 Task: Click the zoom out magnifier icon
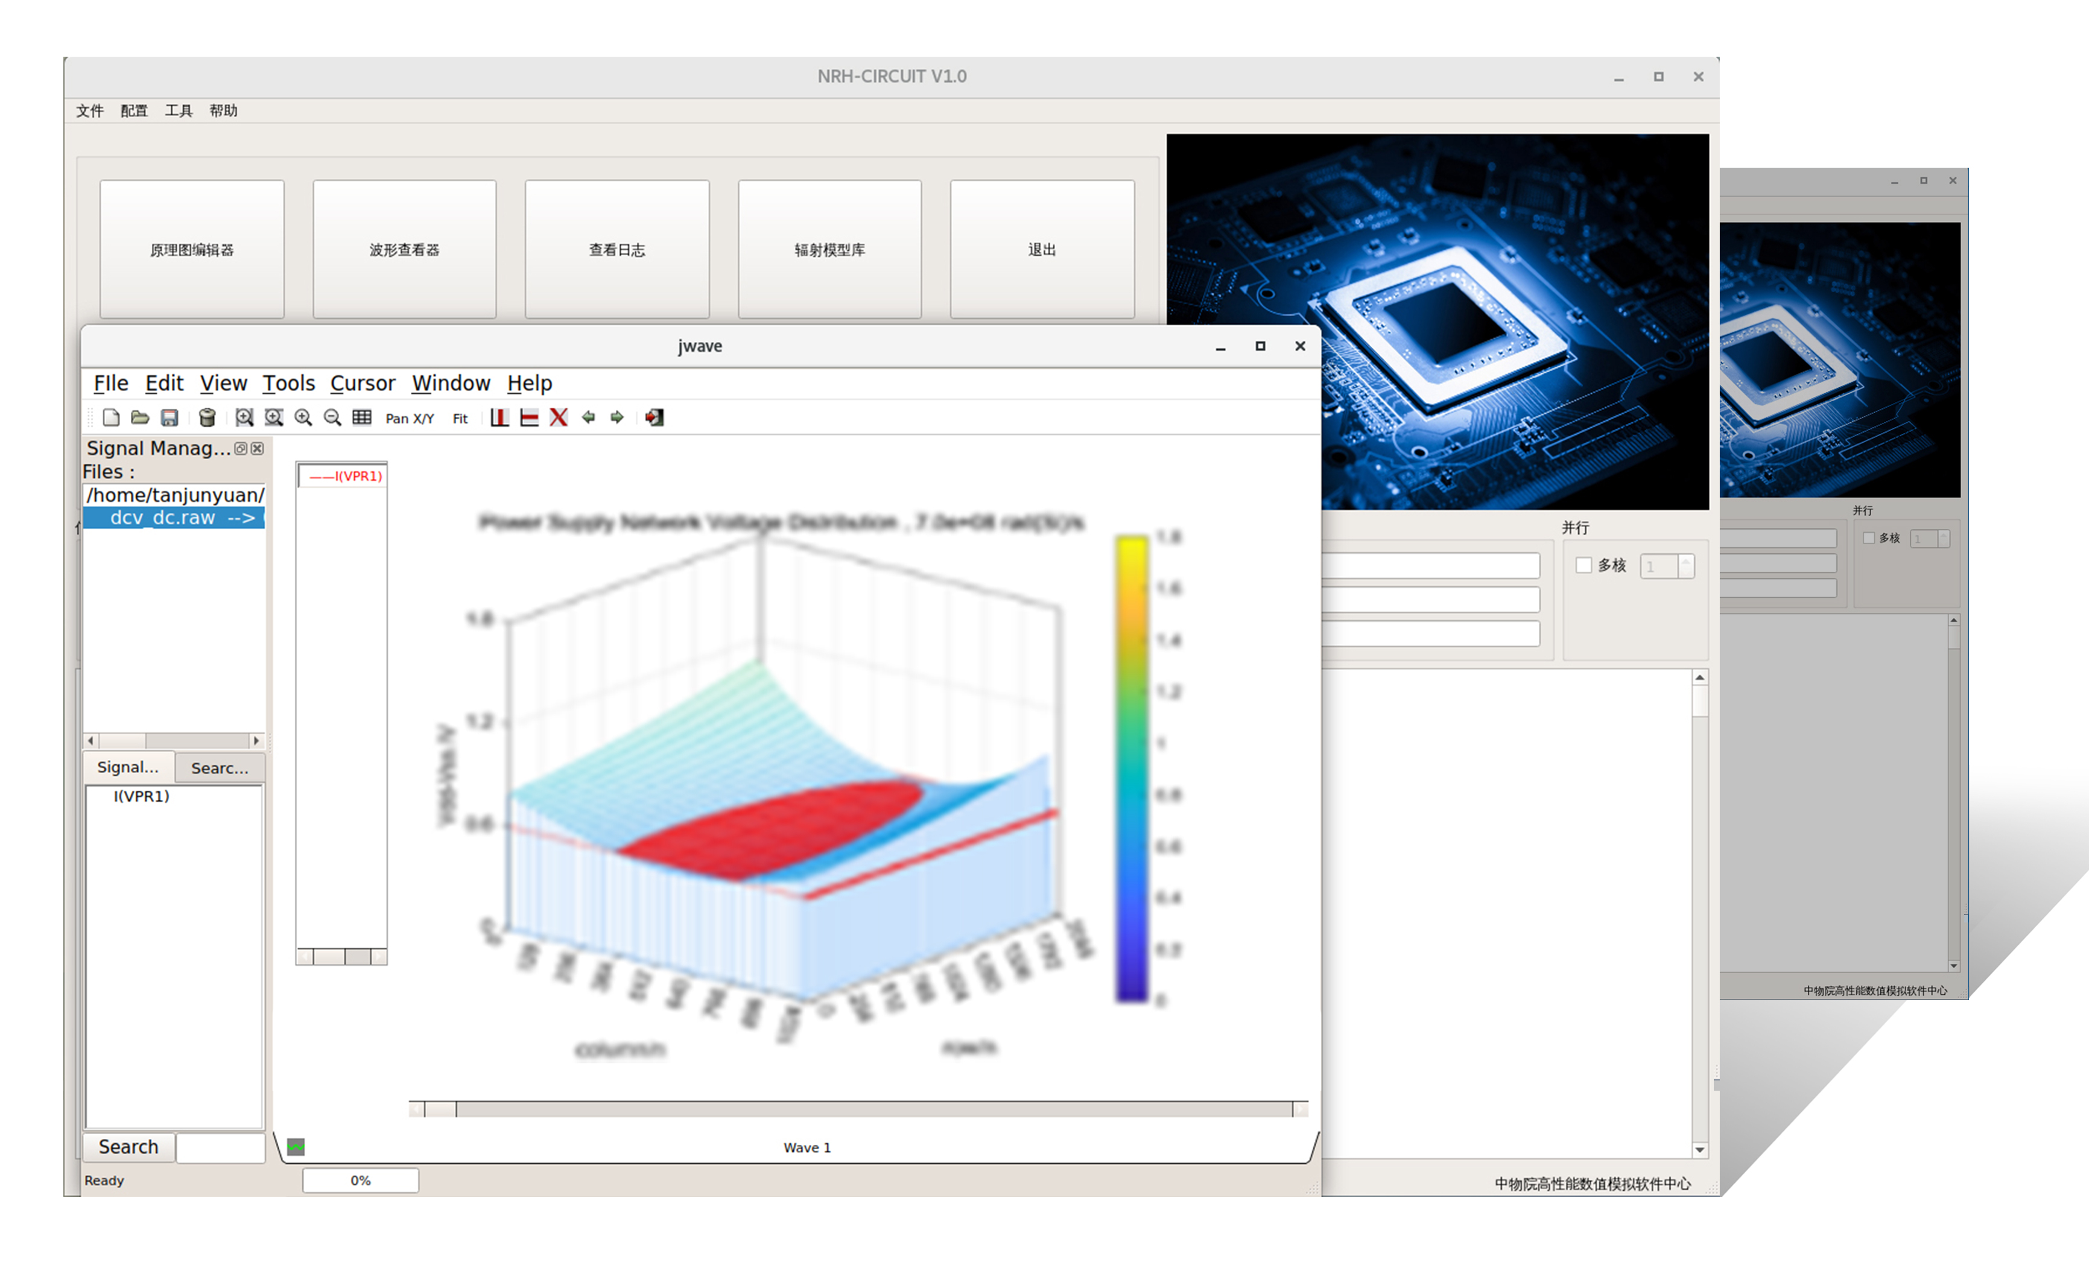coord(332,417)
